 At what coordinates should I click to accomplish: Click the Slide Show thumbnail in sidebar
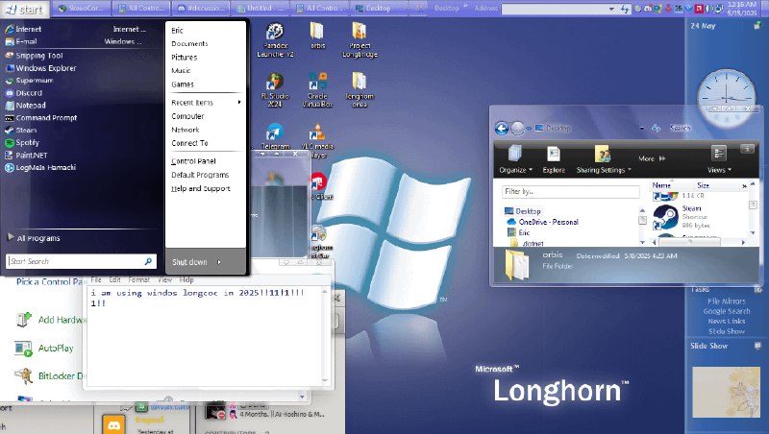(726, 392)
